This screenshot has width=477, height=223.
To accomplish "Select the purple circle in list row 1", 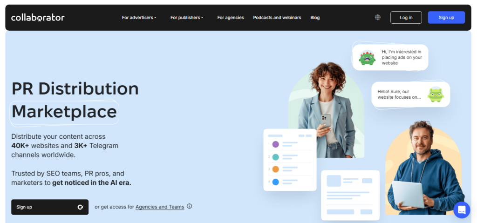I will pos(275,144).
